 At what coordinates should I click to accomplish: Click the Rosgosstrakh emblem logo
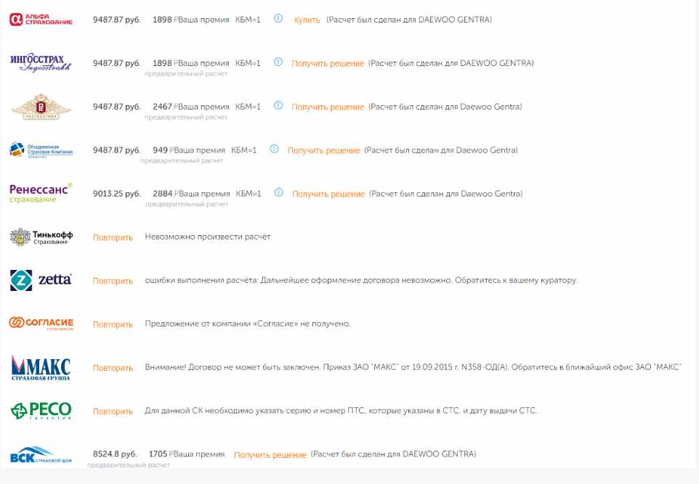[41, 107]
